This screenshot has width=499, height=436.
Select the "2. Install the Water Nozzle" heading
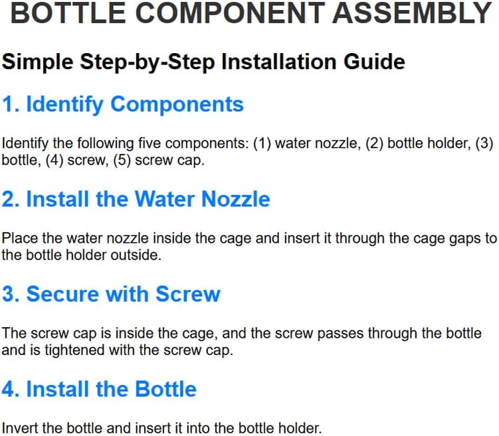[136, 199]
